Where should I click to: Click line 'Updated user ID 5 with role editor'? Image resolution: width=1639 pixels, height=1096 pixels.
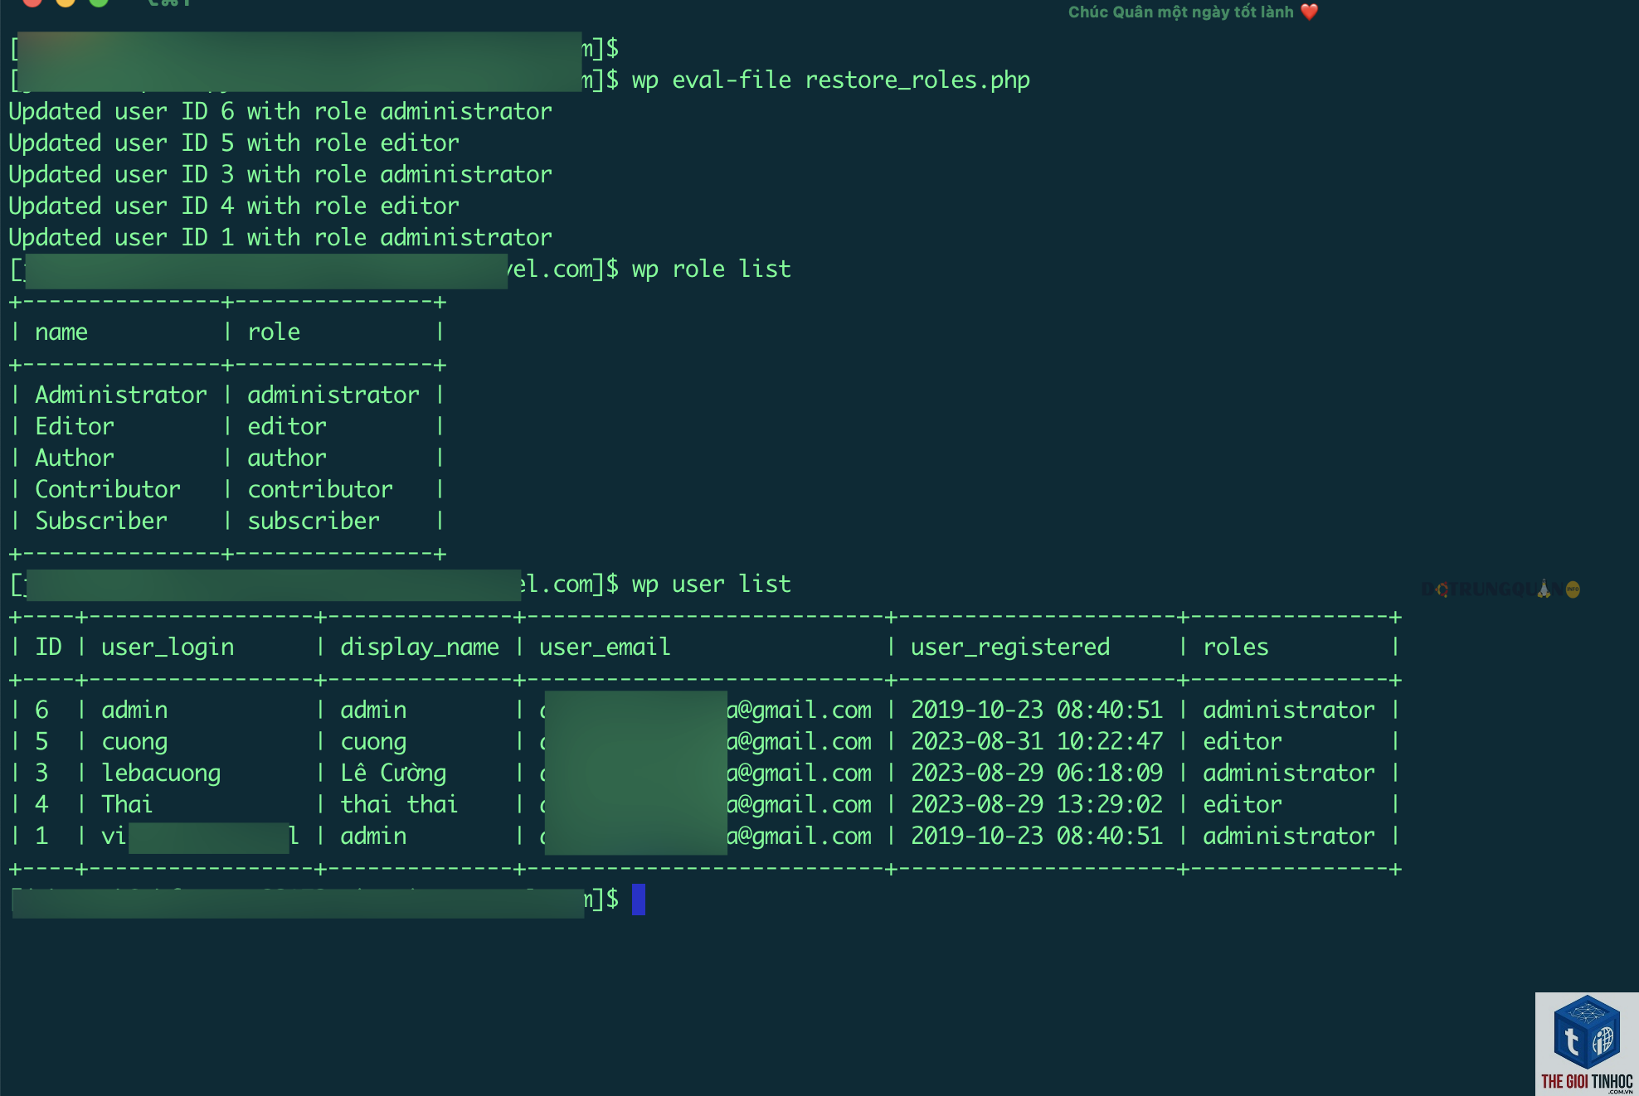[234, 143]
